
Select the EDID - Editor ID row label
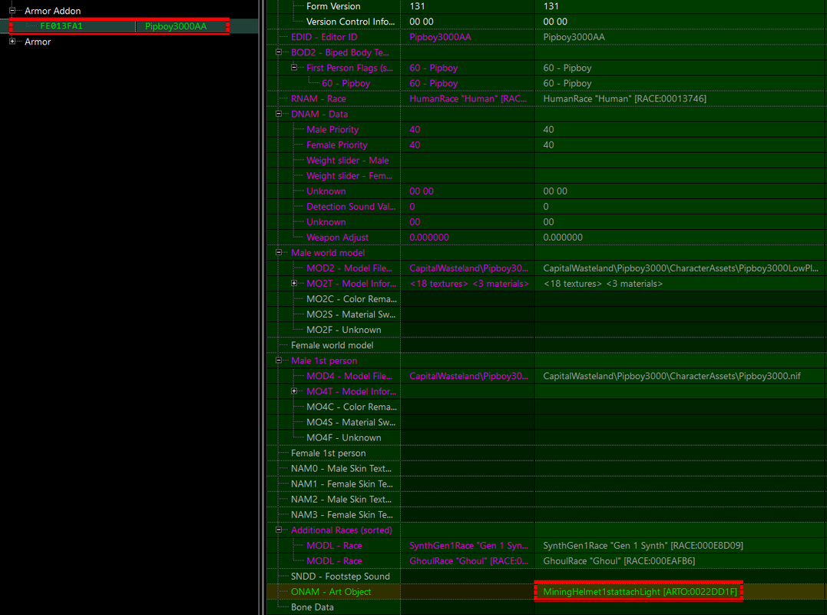coord(324,37)
